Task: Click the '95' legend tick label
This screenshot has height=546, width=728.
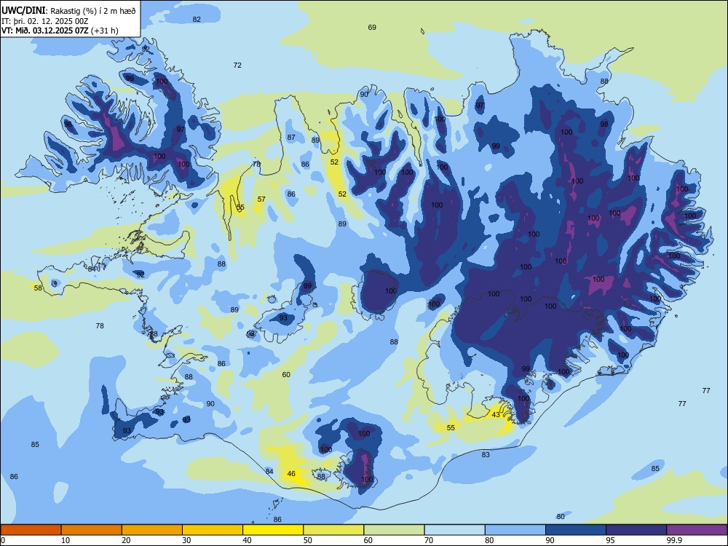Action: pyautogui.click(x=610, y=540)
